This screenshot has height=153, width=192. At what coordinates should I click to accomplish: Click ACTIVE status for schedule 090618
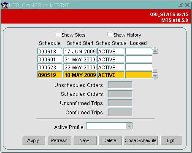111,51
